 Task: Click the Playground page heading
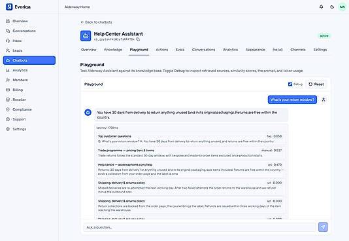point(92,65)
